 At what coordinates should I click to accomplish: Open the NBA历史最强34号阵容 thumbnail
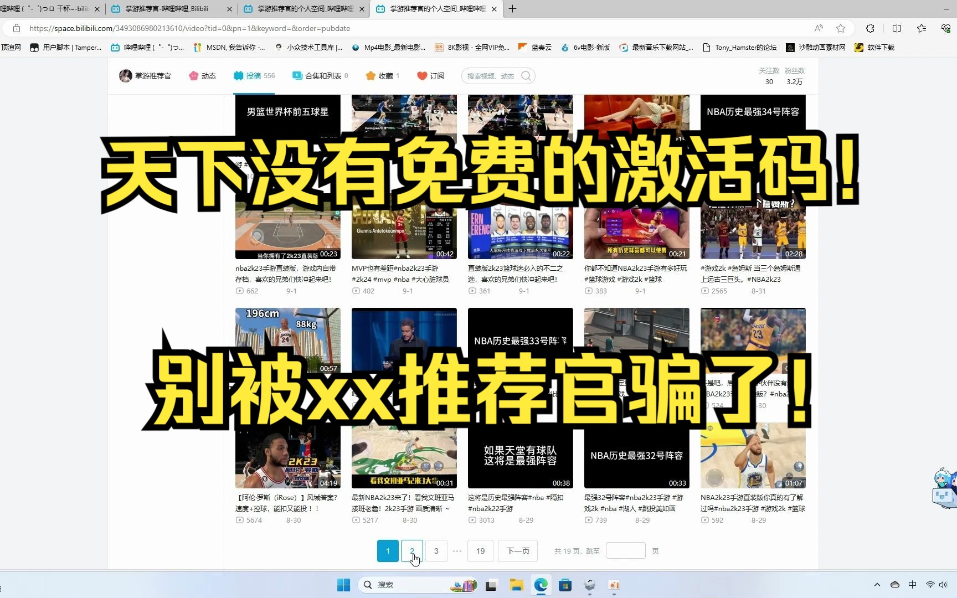pyautogui.click(x=753, y=116)
